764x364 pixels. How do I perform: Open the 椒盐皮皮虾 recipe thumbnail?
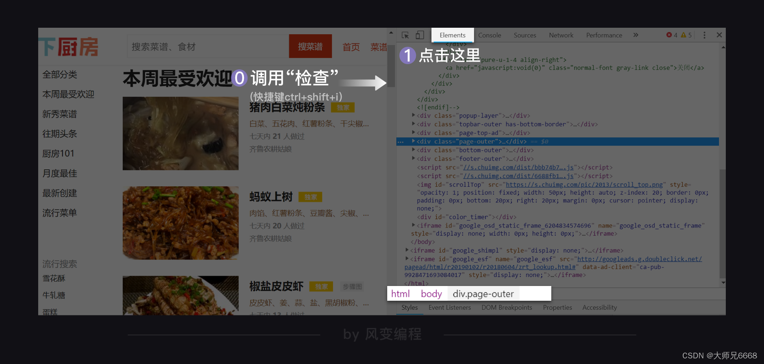[x=181, y=296]
